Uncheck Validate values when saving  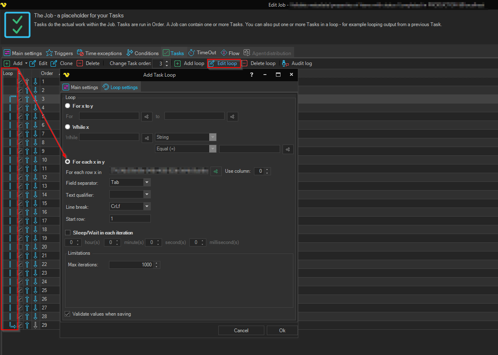[x=68, y=314]
